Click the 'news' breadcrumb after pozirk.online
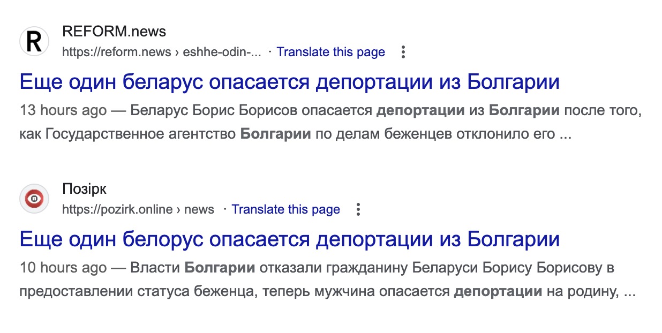The width and height of the screenshot is (662, 333). [199, 209]
